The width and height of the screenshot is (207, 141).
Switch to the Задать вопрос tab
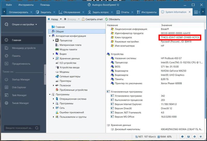pos(100,12)
